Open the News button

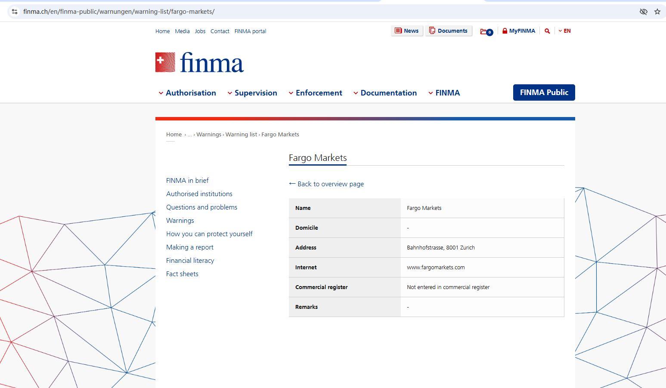(407, 31)
